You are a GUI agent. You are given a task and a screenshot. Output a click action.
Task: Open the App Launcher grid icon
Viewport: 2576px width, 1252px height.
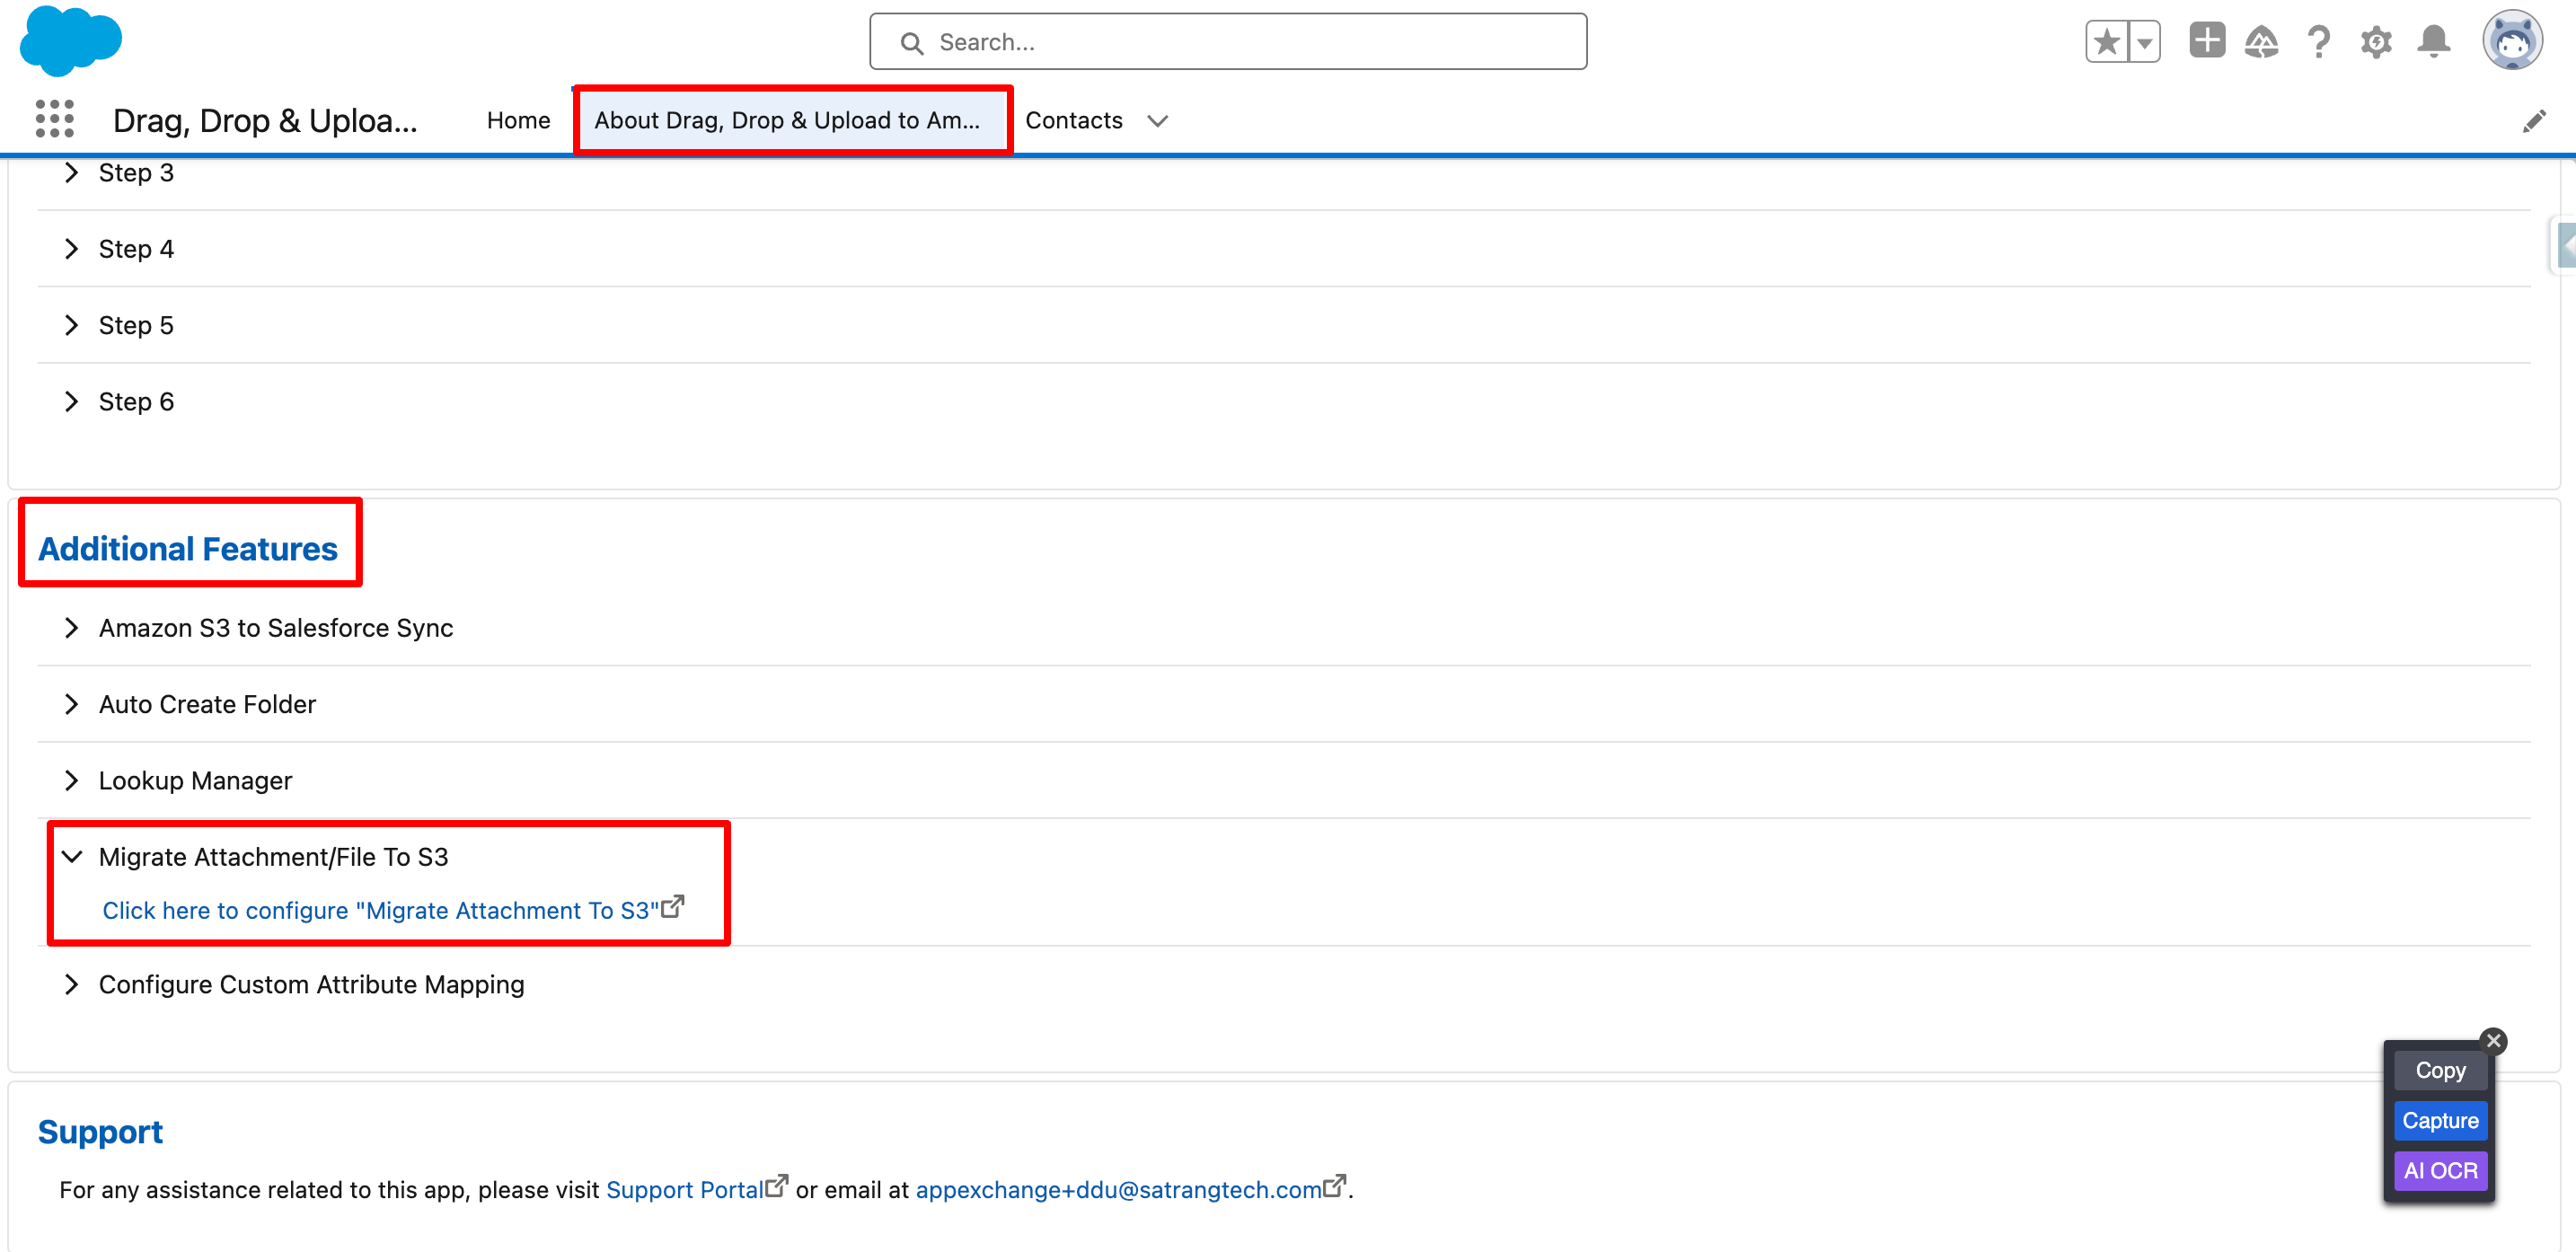coord(54,119)
